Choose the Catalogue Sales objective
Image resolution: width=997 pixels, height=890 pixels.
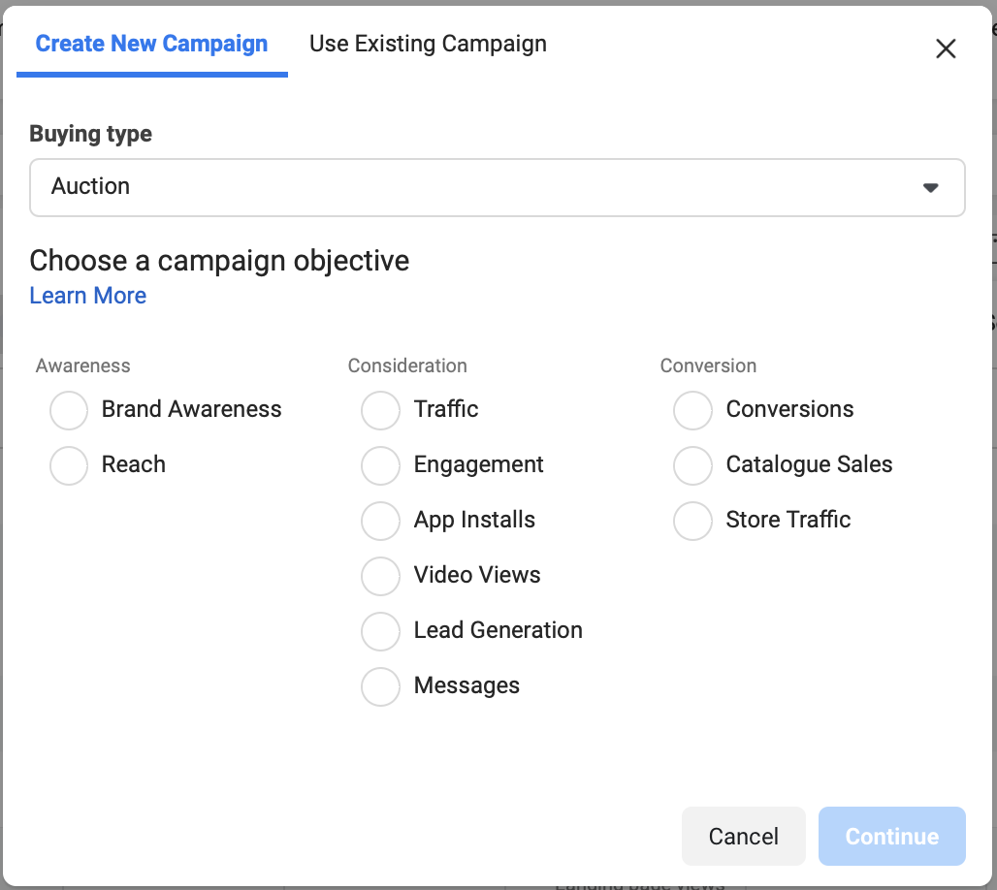tap(692, 465)
